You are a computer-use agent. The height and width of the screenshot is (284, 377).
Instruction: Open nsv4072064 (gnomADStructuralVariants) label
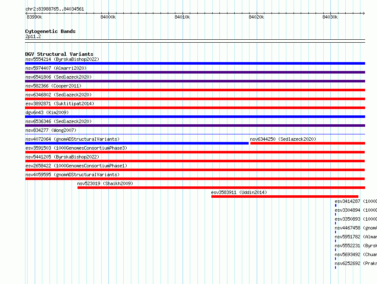(x=72, y=139)
